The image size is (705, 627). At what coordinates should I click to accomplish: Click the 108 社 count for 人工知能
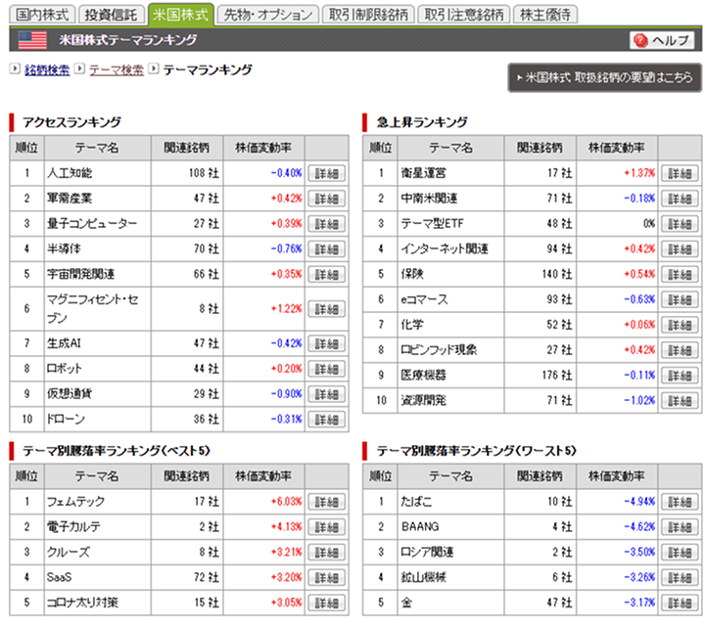click(x=204, y=173)
